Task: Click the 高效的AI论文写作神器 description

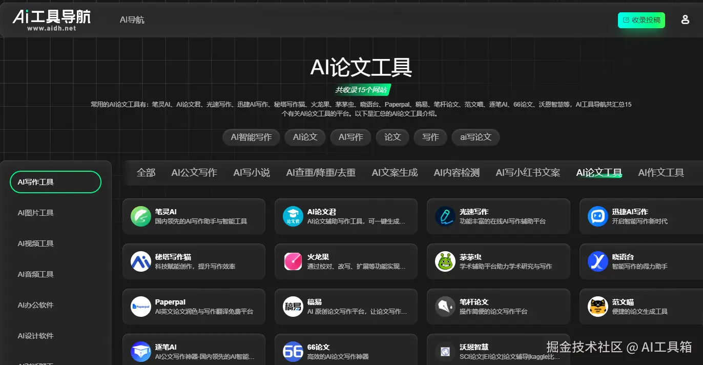Action: [x=338, y=357]
